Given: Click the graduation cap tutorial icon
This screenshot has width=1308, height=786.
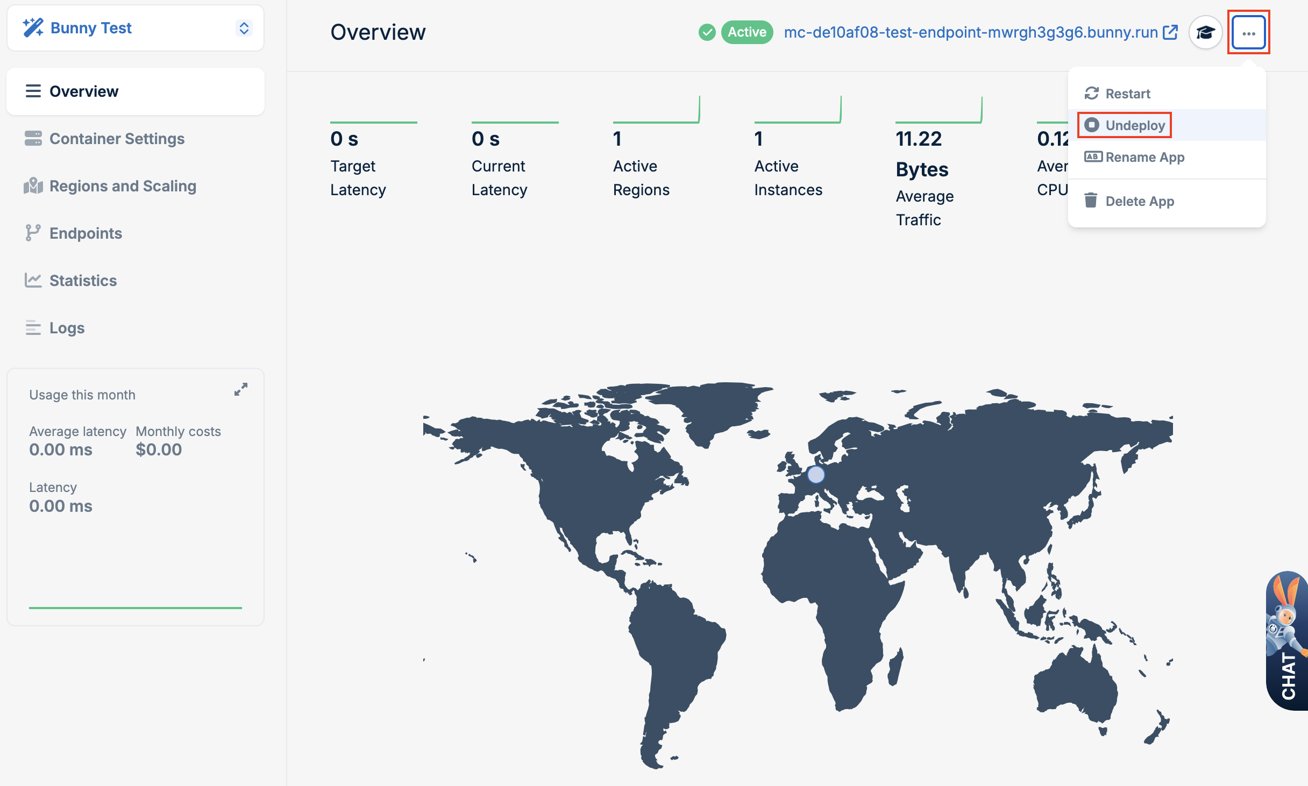Looking at the screenshot, I should coord(1205,33).
